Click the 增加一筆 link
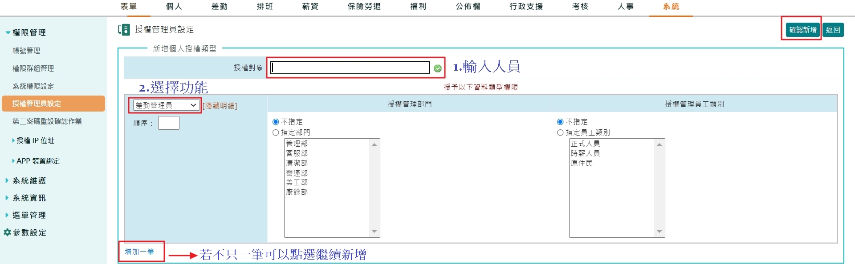The height and width of the screenshot is (264, 855). click(x=139, y=252)
